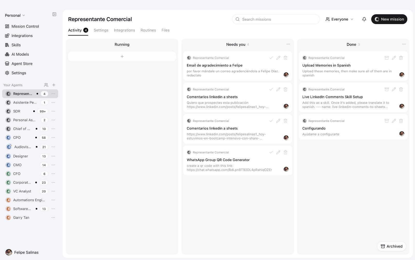Add new agent plus icon

(54, 85)
